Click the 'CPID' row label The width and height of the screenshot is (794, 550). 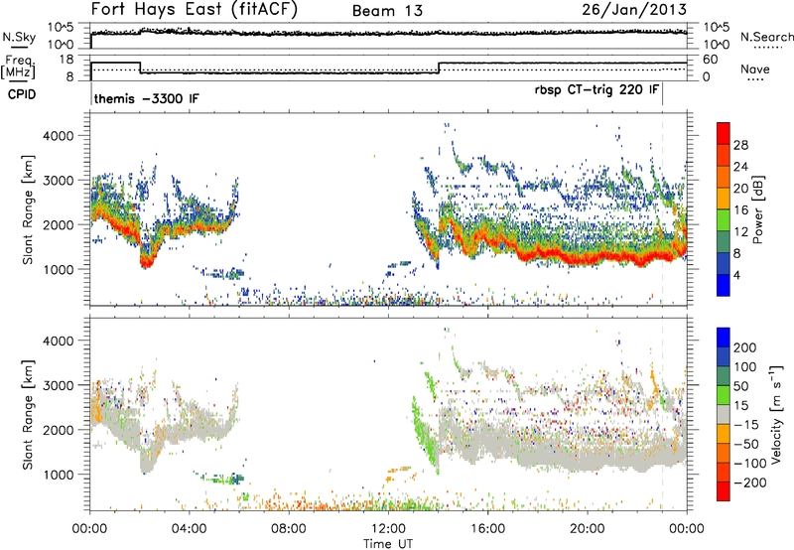[22, 94]
